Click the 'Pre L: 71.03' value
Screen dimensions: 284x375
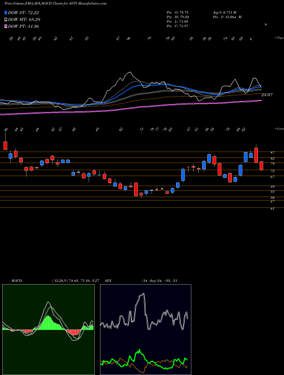click(x=177, y=22)
